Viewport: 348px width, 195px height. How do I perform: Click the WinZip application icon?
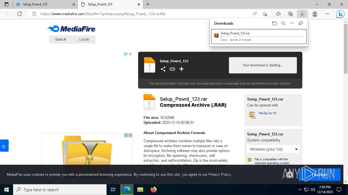[x=252, y=115]
